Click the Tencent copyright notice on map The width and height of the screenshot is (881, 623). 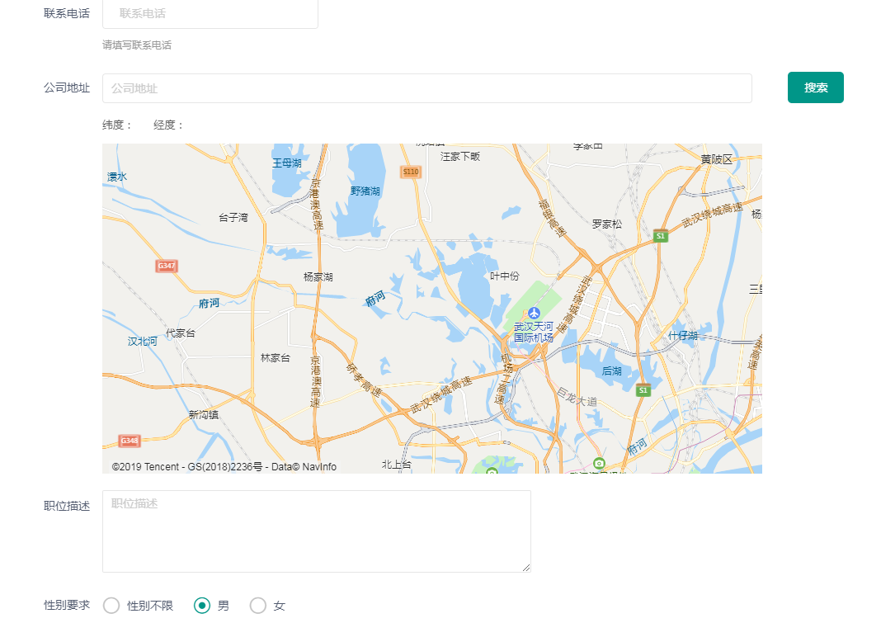tap(224, 467)
